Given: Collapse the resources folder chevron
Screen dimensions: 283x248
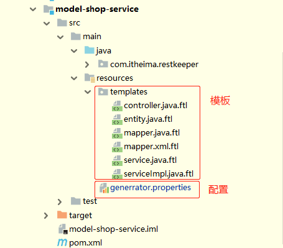Looking at the screenshot, I should point(74,78).
